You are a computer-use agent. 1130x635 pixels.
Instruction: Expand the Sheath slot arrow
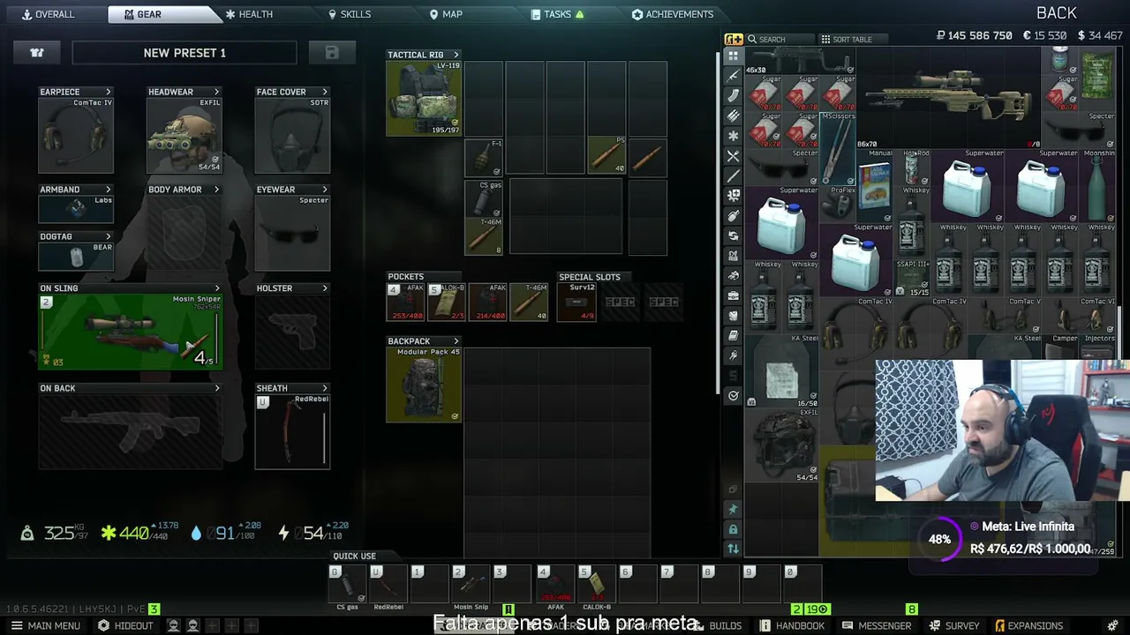(325, 388)
